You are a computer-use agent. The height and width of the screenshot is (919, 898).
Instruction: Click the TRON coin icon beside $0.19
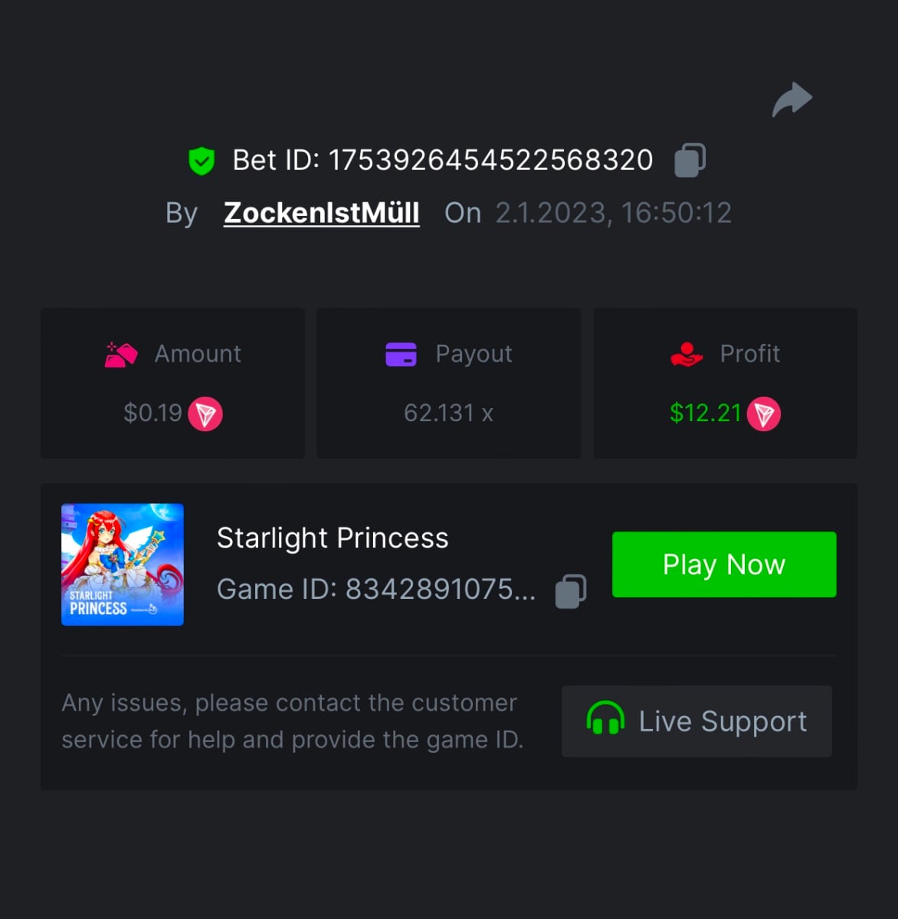click(x=205, y=414)
